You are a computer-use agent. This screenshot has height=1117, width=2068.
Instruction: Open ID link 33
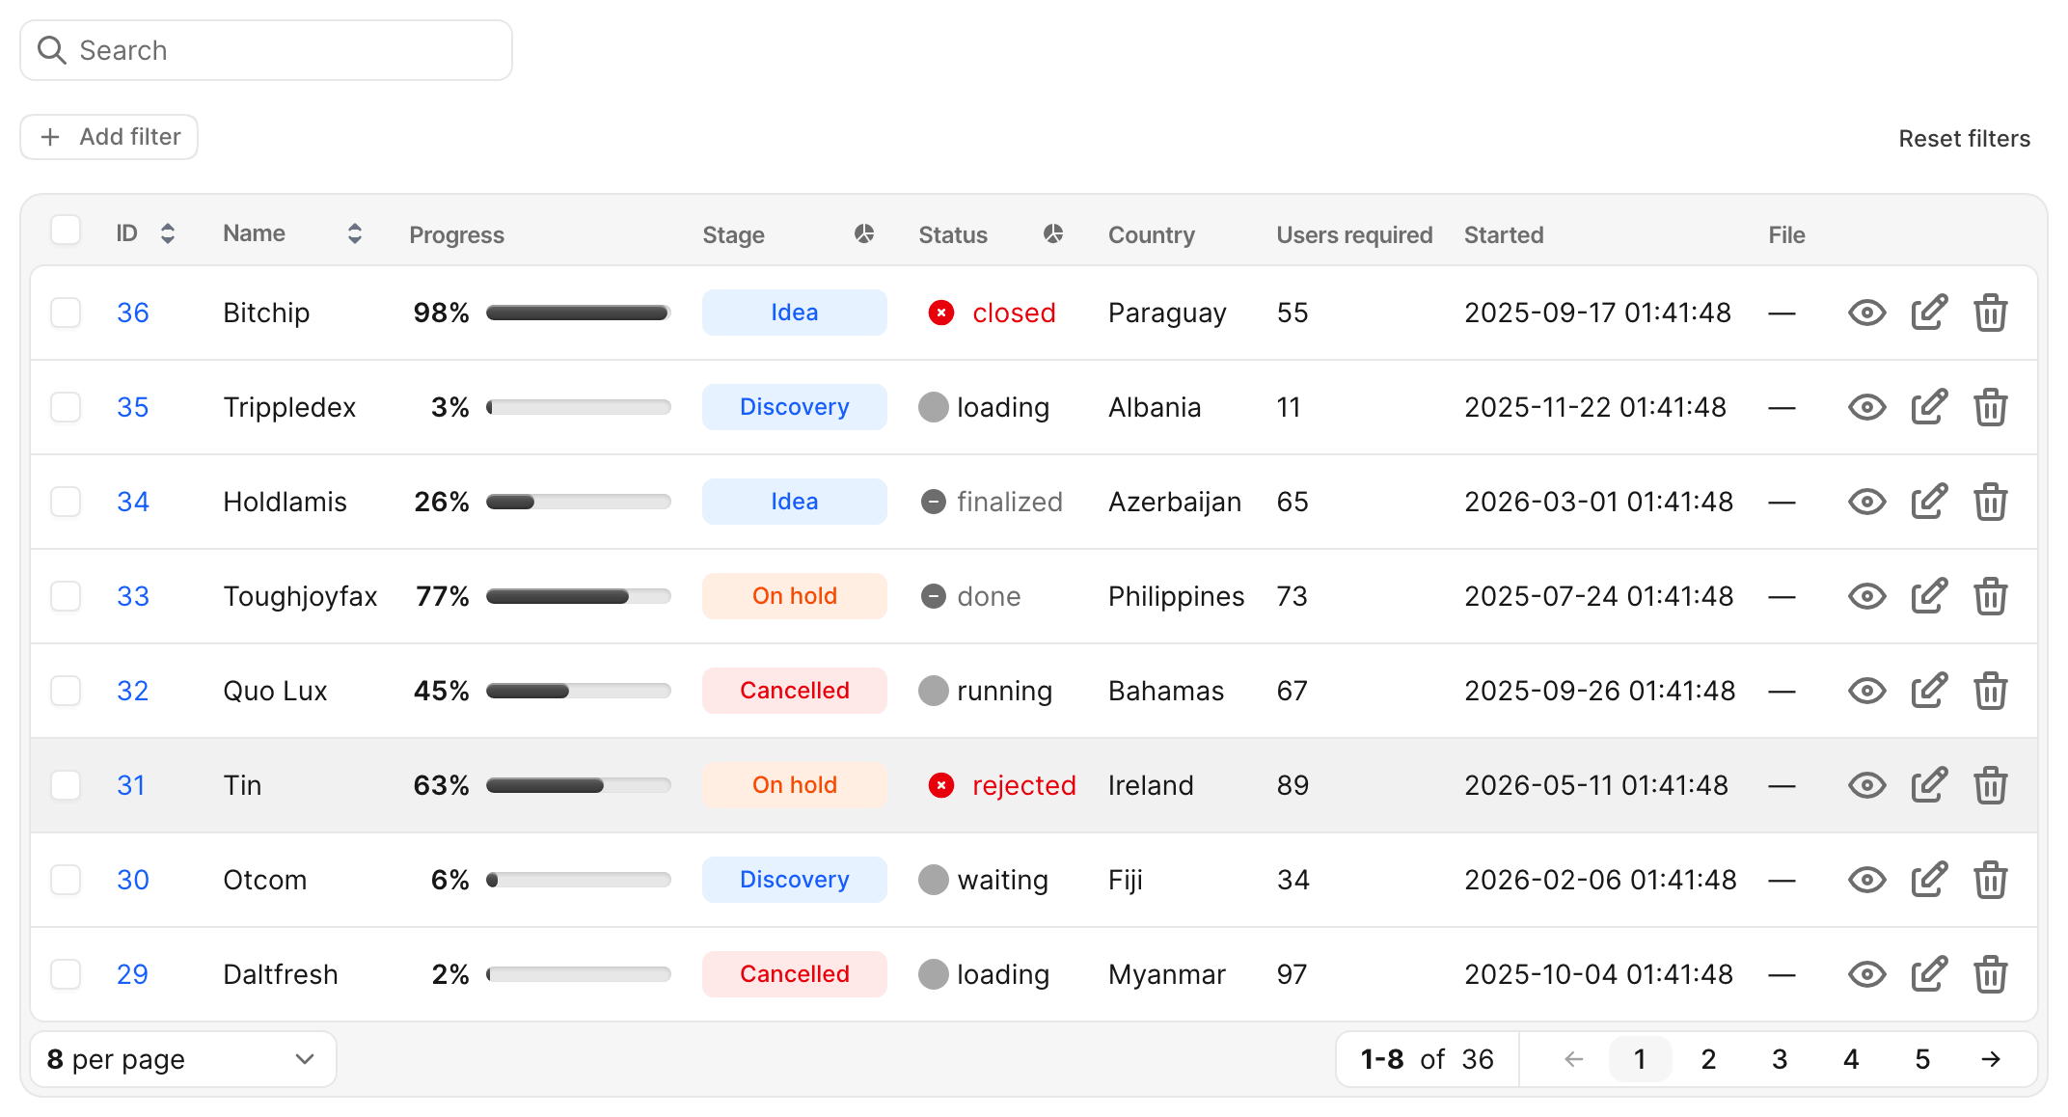pos(133,596)
